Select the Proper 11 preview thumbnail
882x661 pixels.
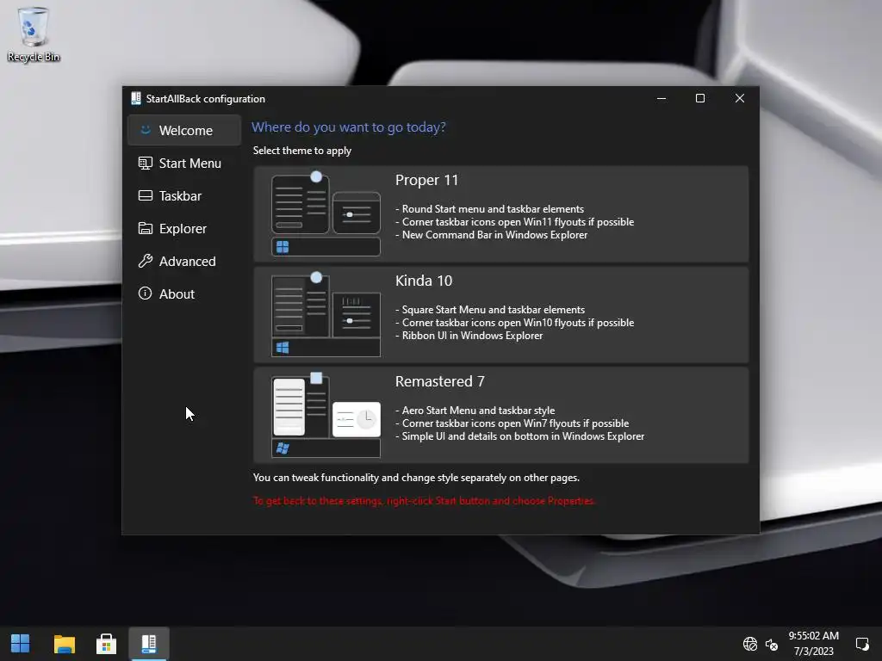[x=326, y=214]
